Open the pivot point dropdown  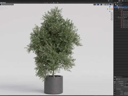(51, 3)
